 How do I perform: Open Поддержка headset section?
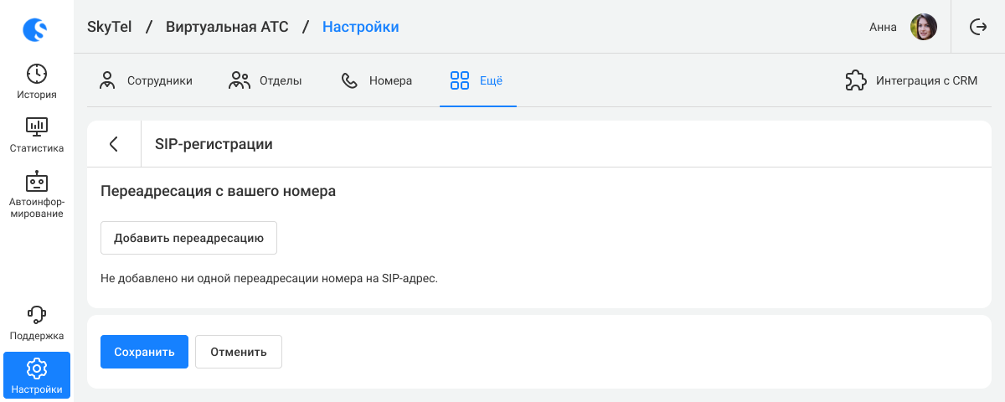[37, 322]
